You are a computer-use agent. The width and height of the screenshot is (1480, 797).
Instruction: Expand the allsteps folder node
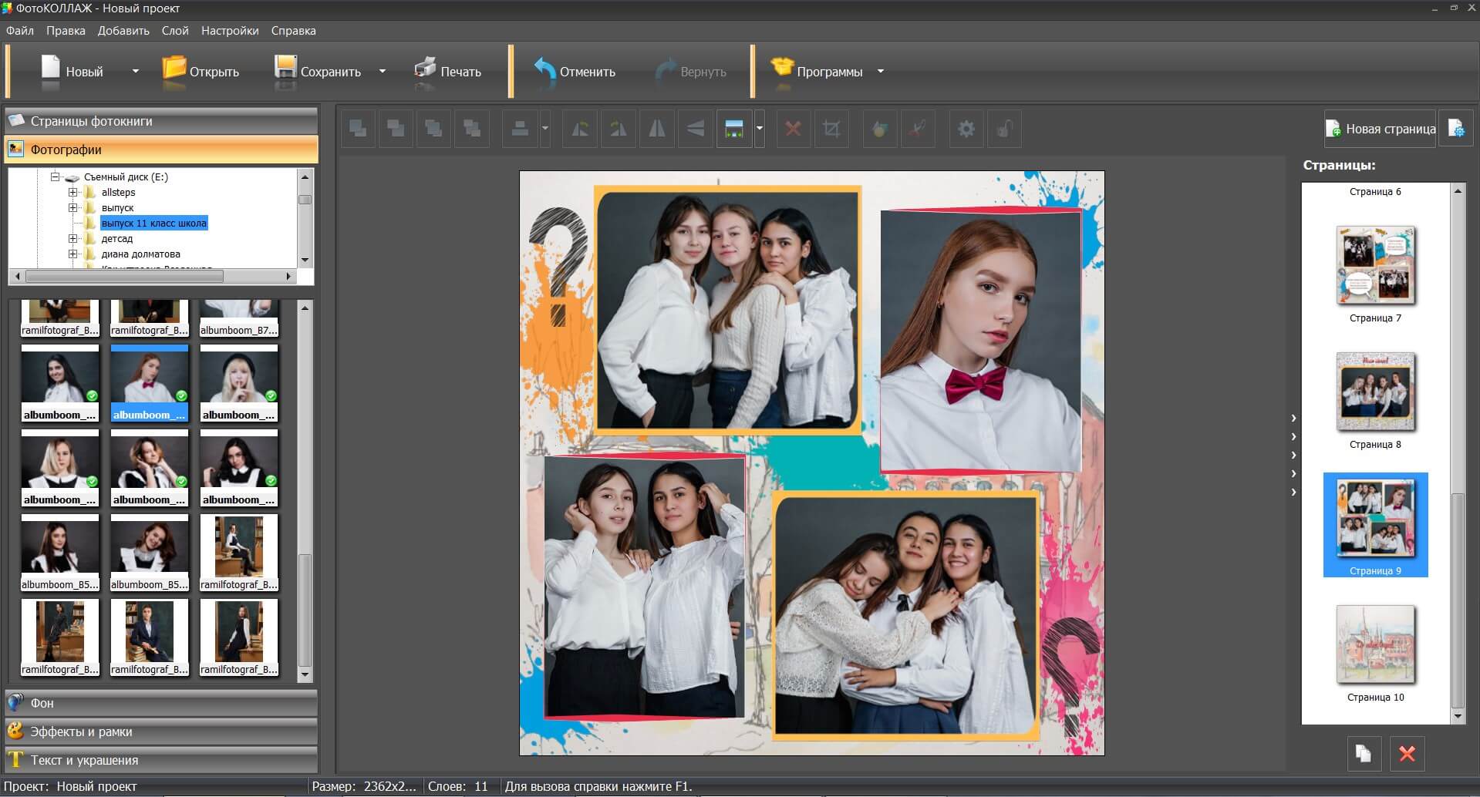click(x=72, y=192)
